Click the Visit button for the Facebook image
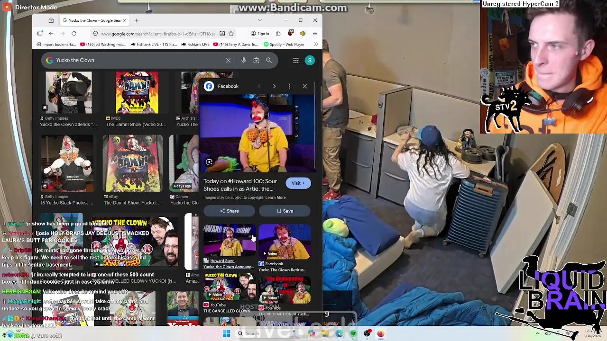The width and height of the screenshot is (607, 341). tap(298, 183)
